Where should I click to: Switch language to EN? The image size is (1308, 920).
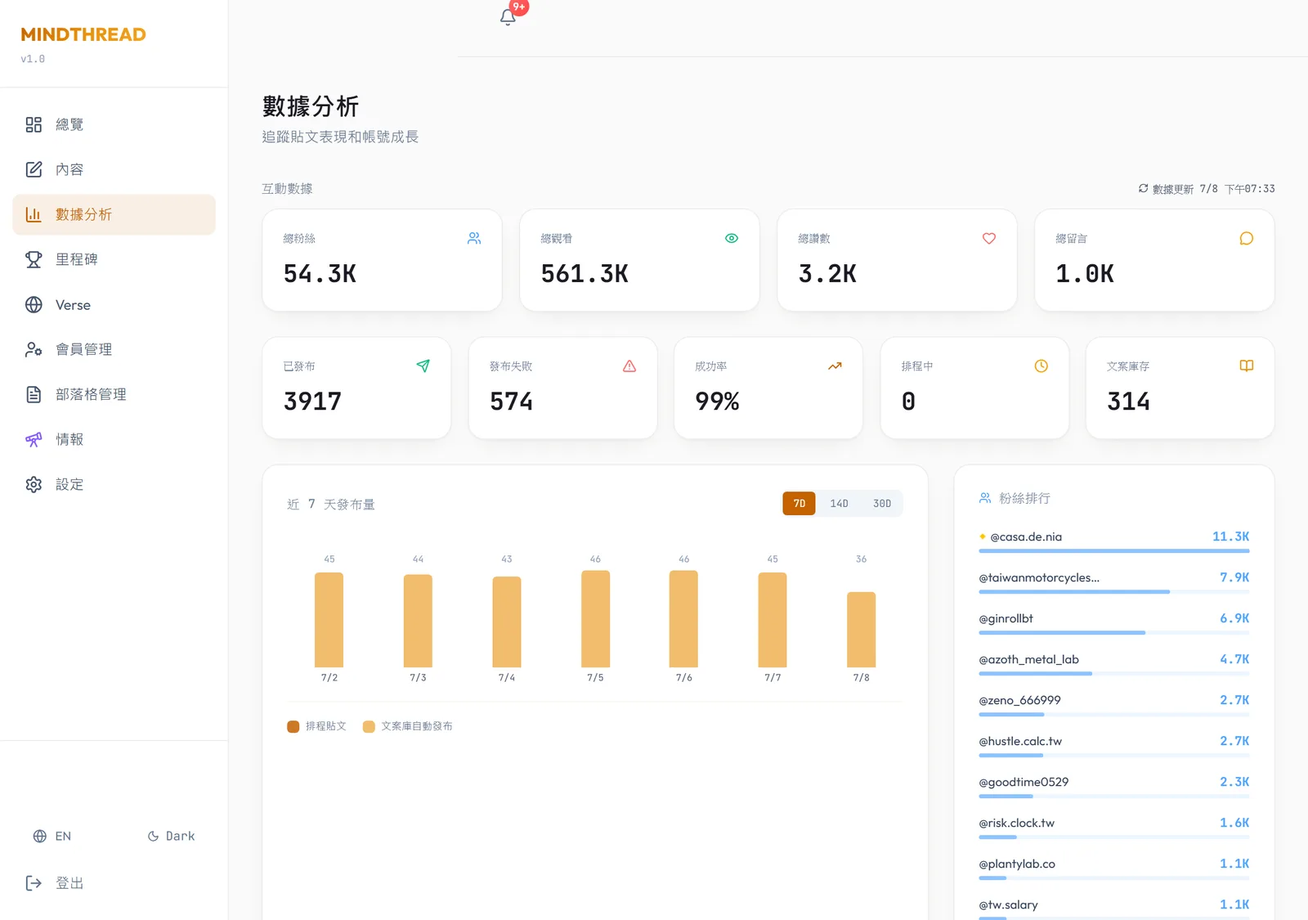[52, 836]
